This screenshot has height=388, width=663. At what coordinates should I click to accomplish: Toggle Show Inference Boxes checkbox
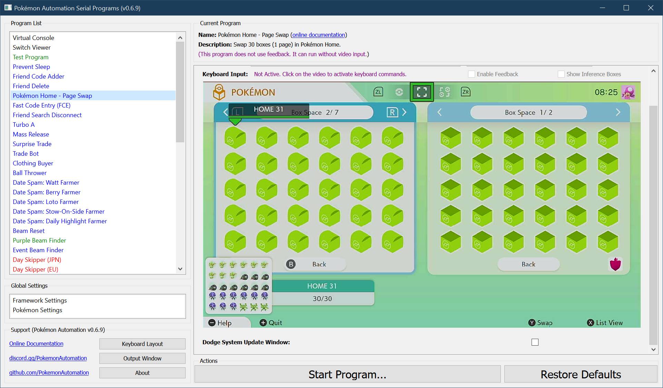coord(561,74)
